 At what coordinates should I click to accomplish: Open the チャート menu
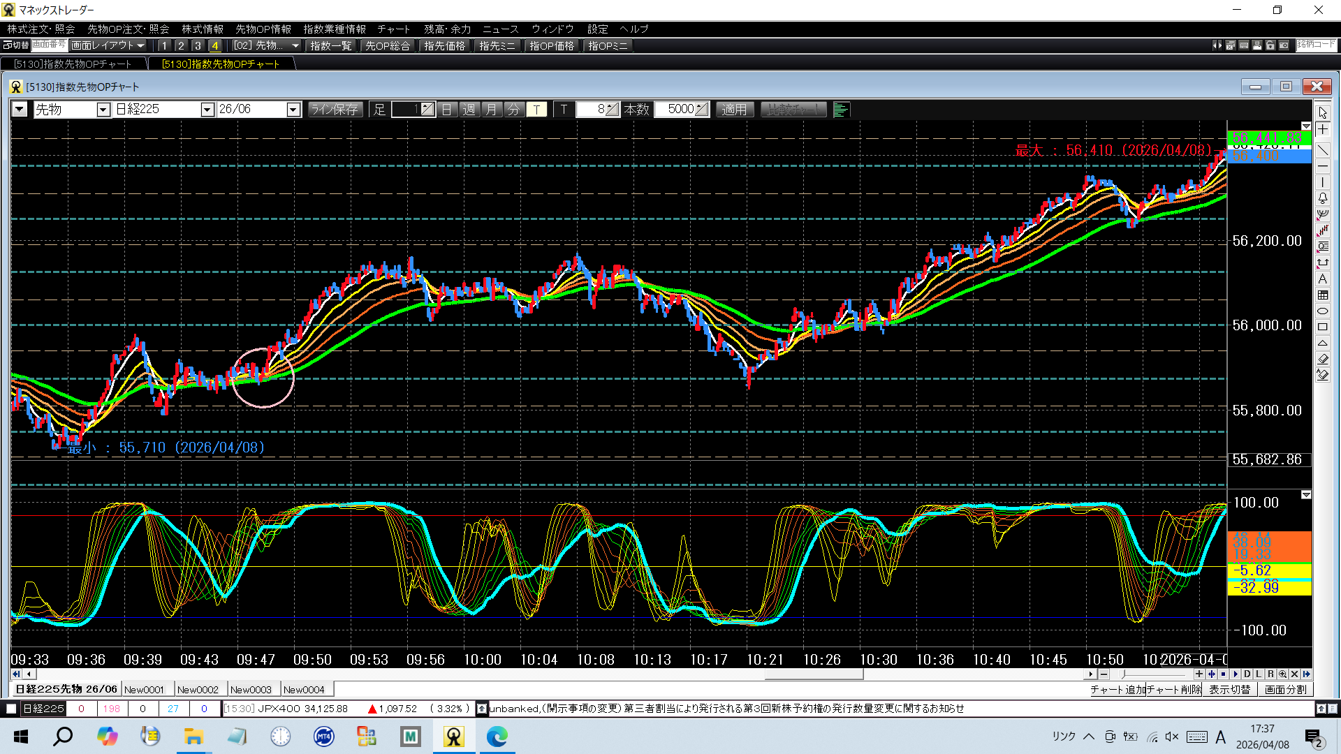coord(393,29)
